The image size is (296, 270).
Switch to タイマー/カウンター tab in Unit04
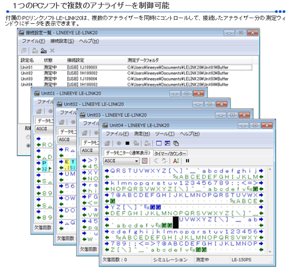(x=170, y=153)
